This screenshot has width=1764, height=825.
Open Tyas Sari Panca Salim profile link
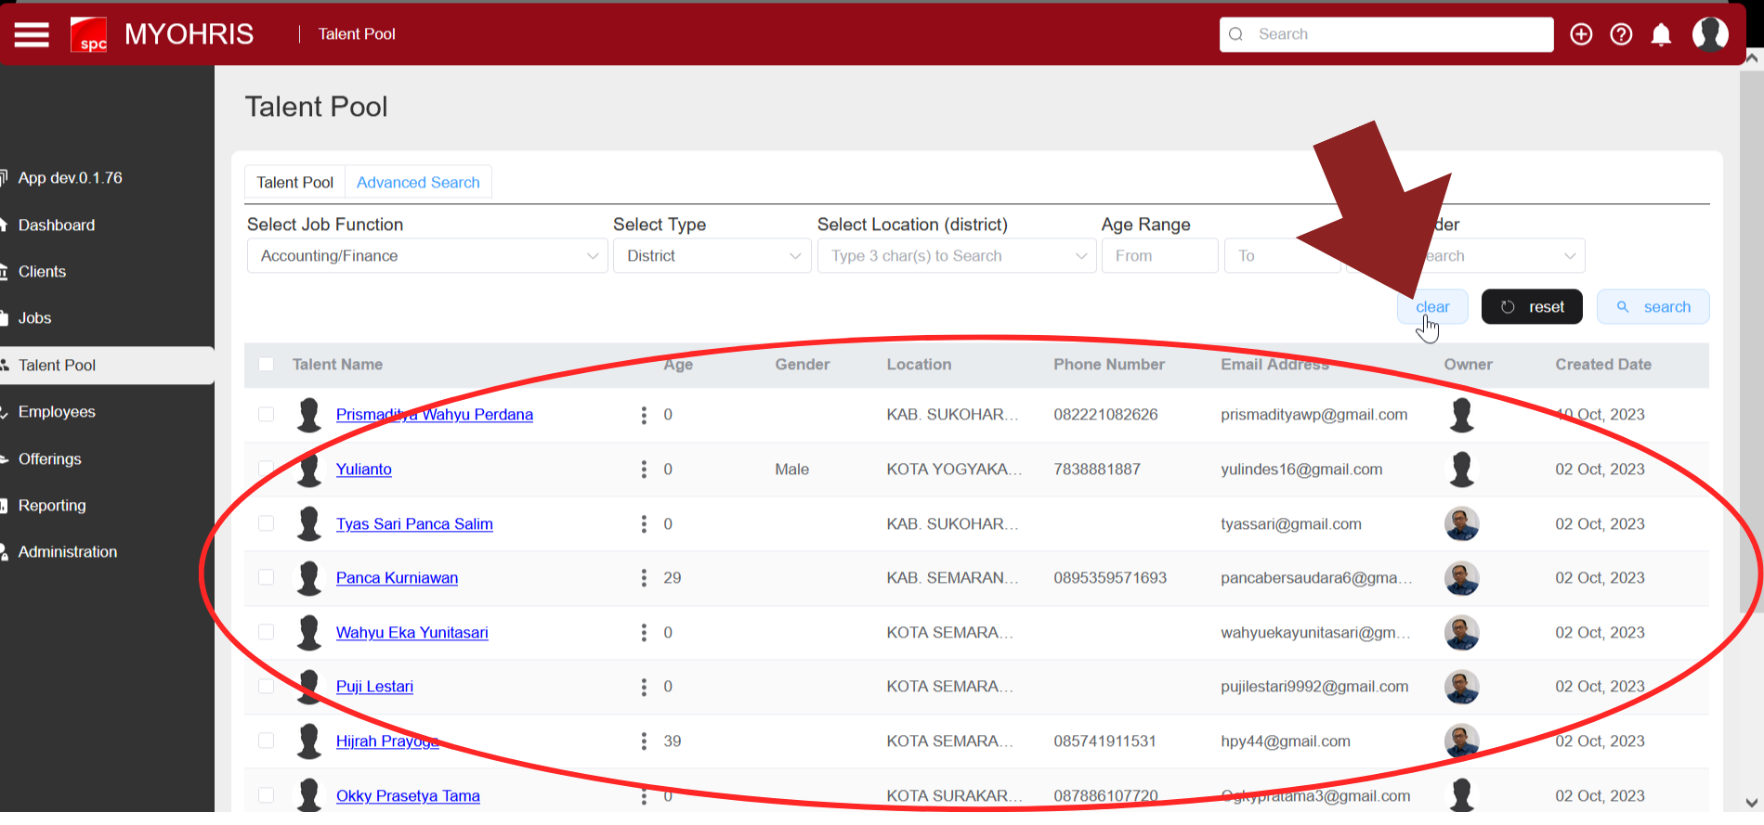414,524
